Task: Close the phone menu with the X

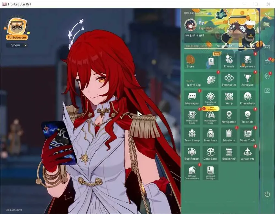Action: click(267, 15)
